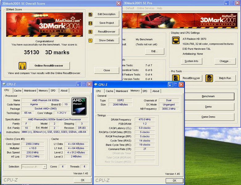Open System Info in 3DMark2001 SE Pro
The height and width of the screenshot is (185, 241).
(x=191, y=61)
